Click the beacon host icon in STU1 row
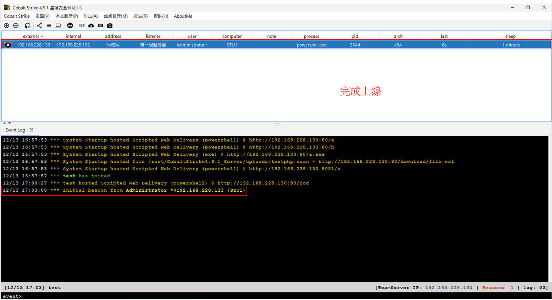Image resolution: width=552 pixels, height=300 pixels. coord(8,45)
